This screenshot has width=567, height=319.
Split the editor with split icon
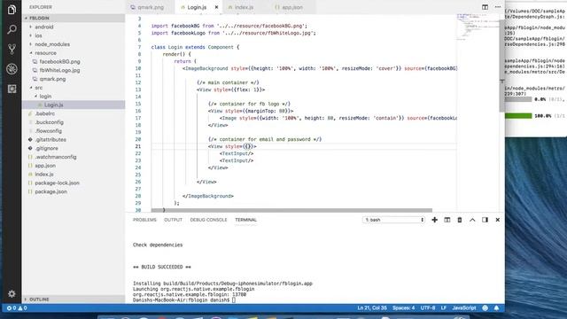tap(485, 7)
